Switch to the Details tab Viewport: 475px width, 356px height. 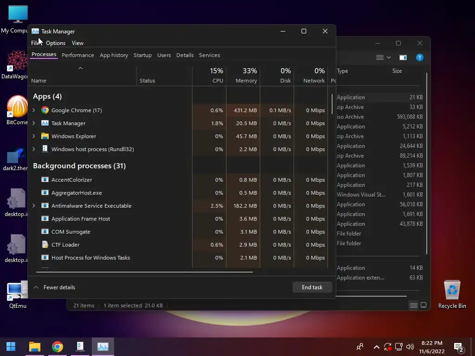185,55
